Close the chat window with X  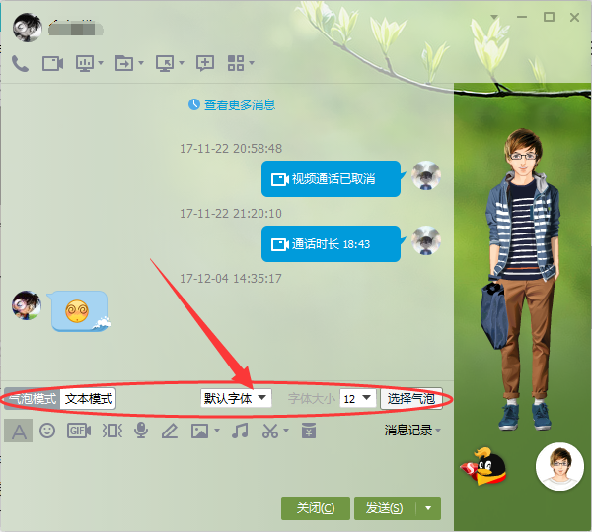pyautogui.click(x=574, y=17)
